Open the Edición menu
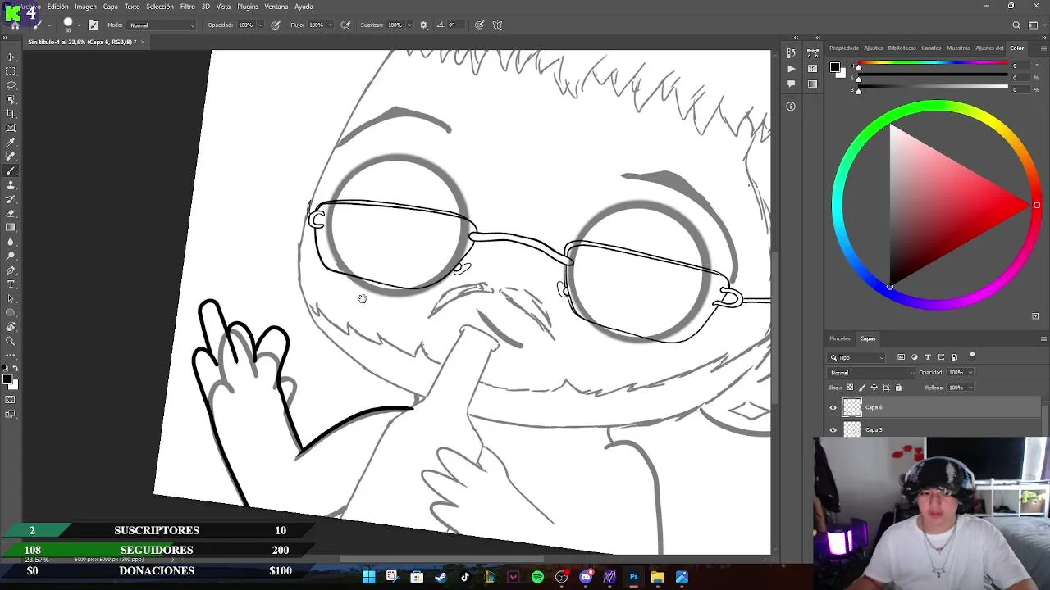Screen dimensions: 1050x590 pos(58,7)
